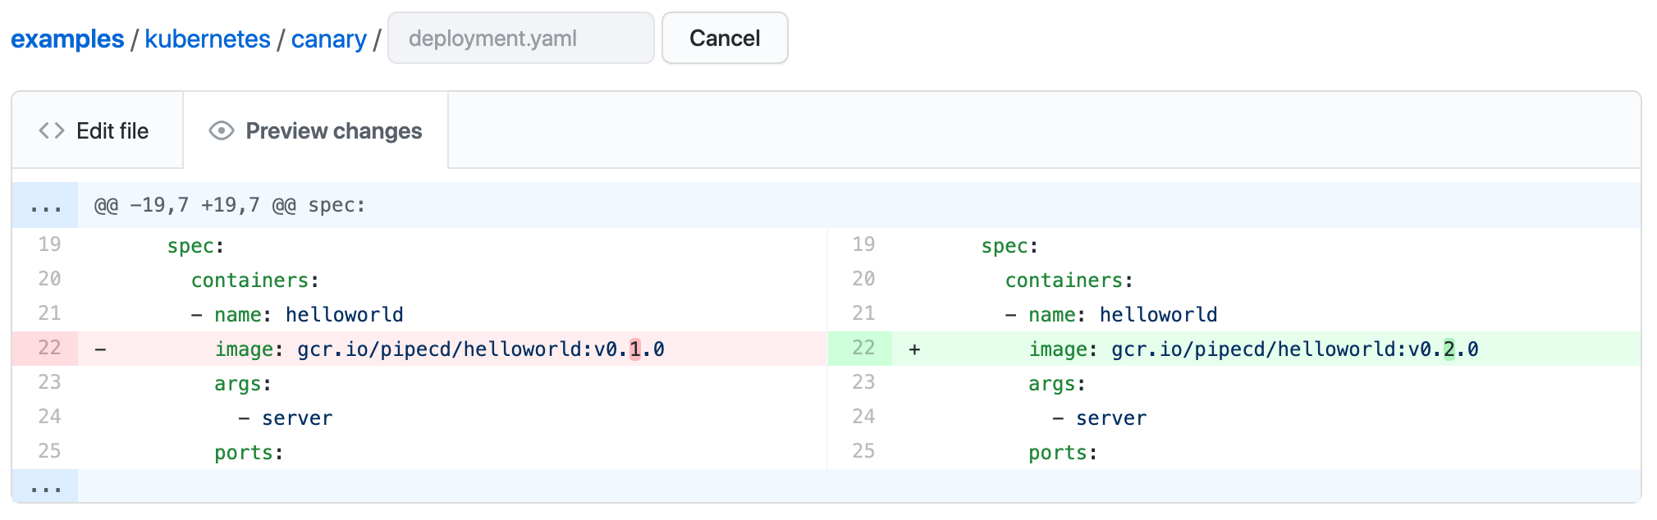Click the eye icon beside Preview changes
The height and width of the screenshot is (520, 1657).
pos(221,131)
